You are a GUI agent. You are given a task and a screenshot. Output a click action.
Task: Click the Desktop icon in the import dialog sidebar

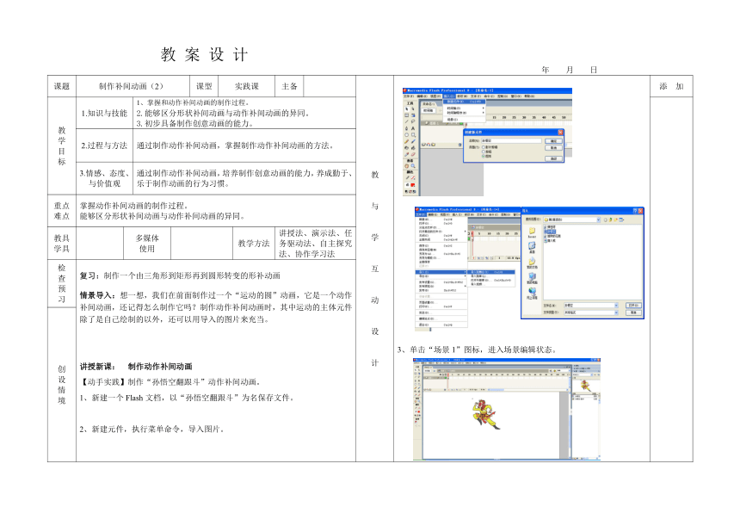532,246
